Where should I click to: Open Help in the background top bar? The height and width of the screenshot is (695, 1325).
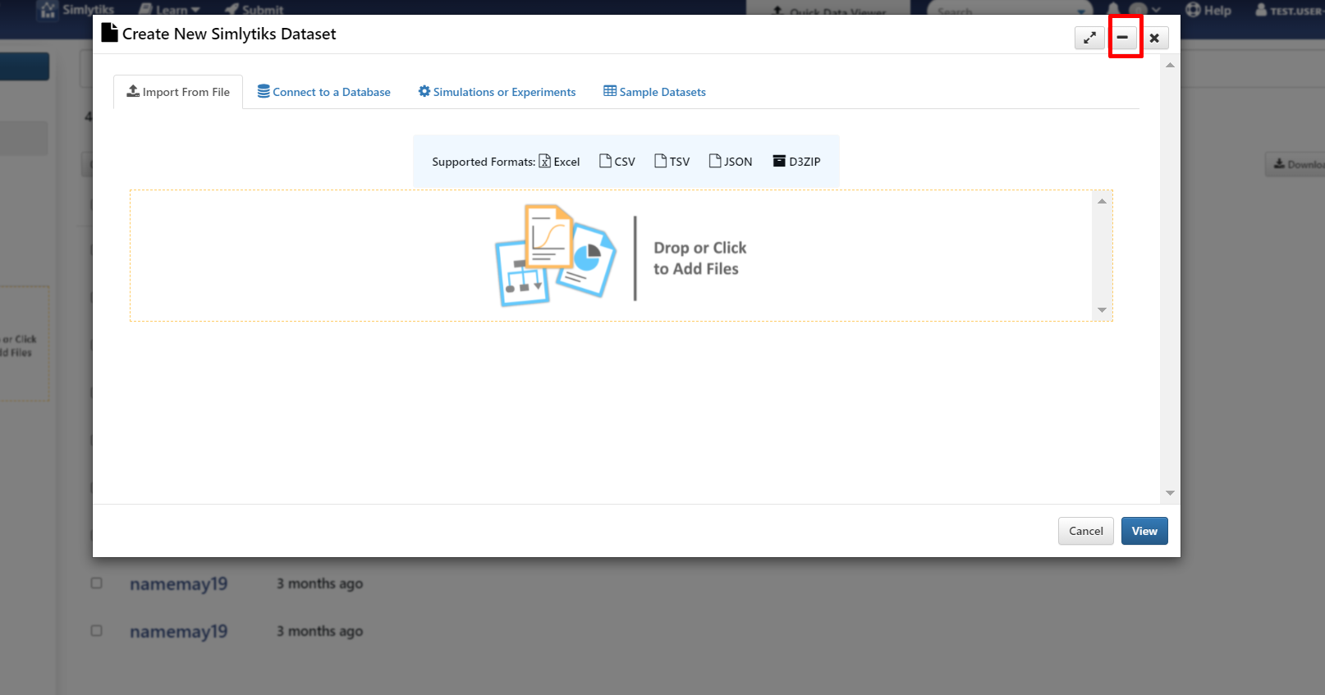pyautogui.click(x=1208, y=10)
